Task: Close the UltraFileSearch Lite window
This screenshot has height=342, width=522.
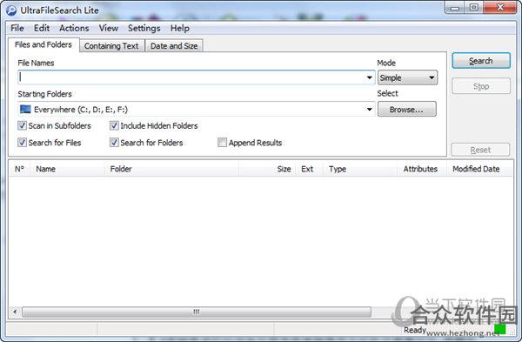Action: 500,7
